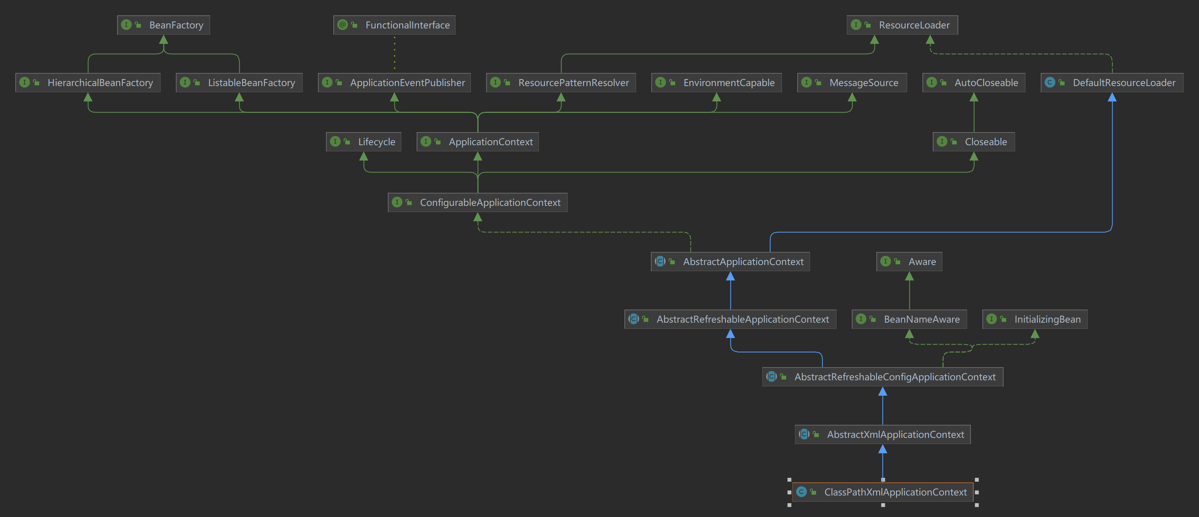Select the InitializingBean interface node
The width and height of the screenshot is (1199, 517).
point(1047,319)
